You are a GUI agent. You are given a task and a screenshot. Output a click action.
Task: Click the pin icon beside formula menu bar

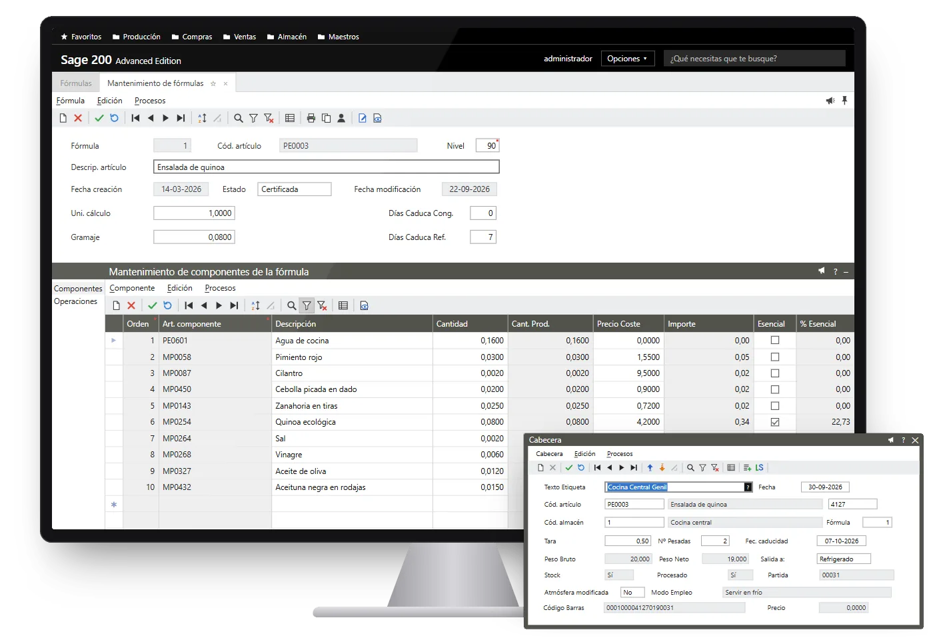point(844,100)
